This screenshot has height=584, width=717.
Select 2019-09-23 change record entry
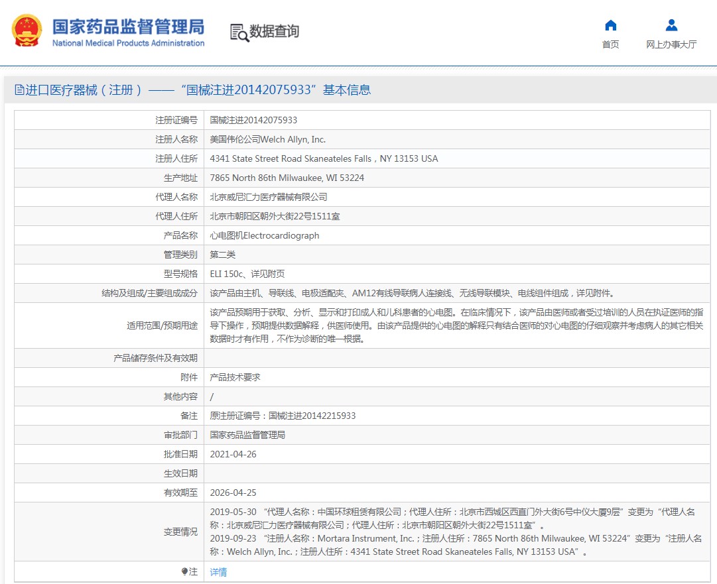456,545
